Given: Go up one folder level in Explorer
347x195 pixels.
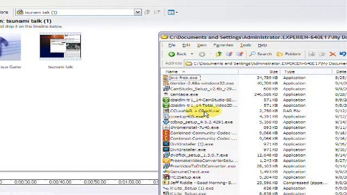Looking at the screenshot, I should point(219,54).
